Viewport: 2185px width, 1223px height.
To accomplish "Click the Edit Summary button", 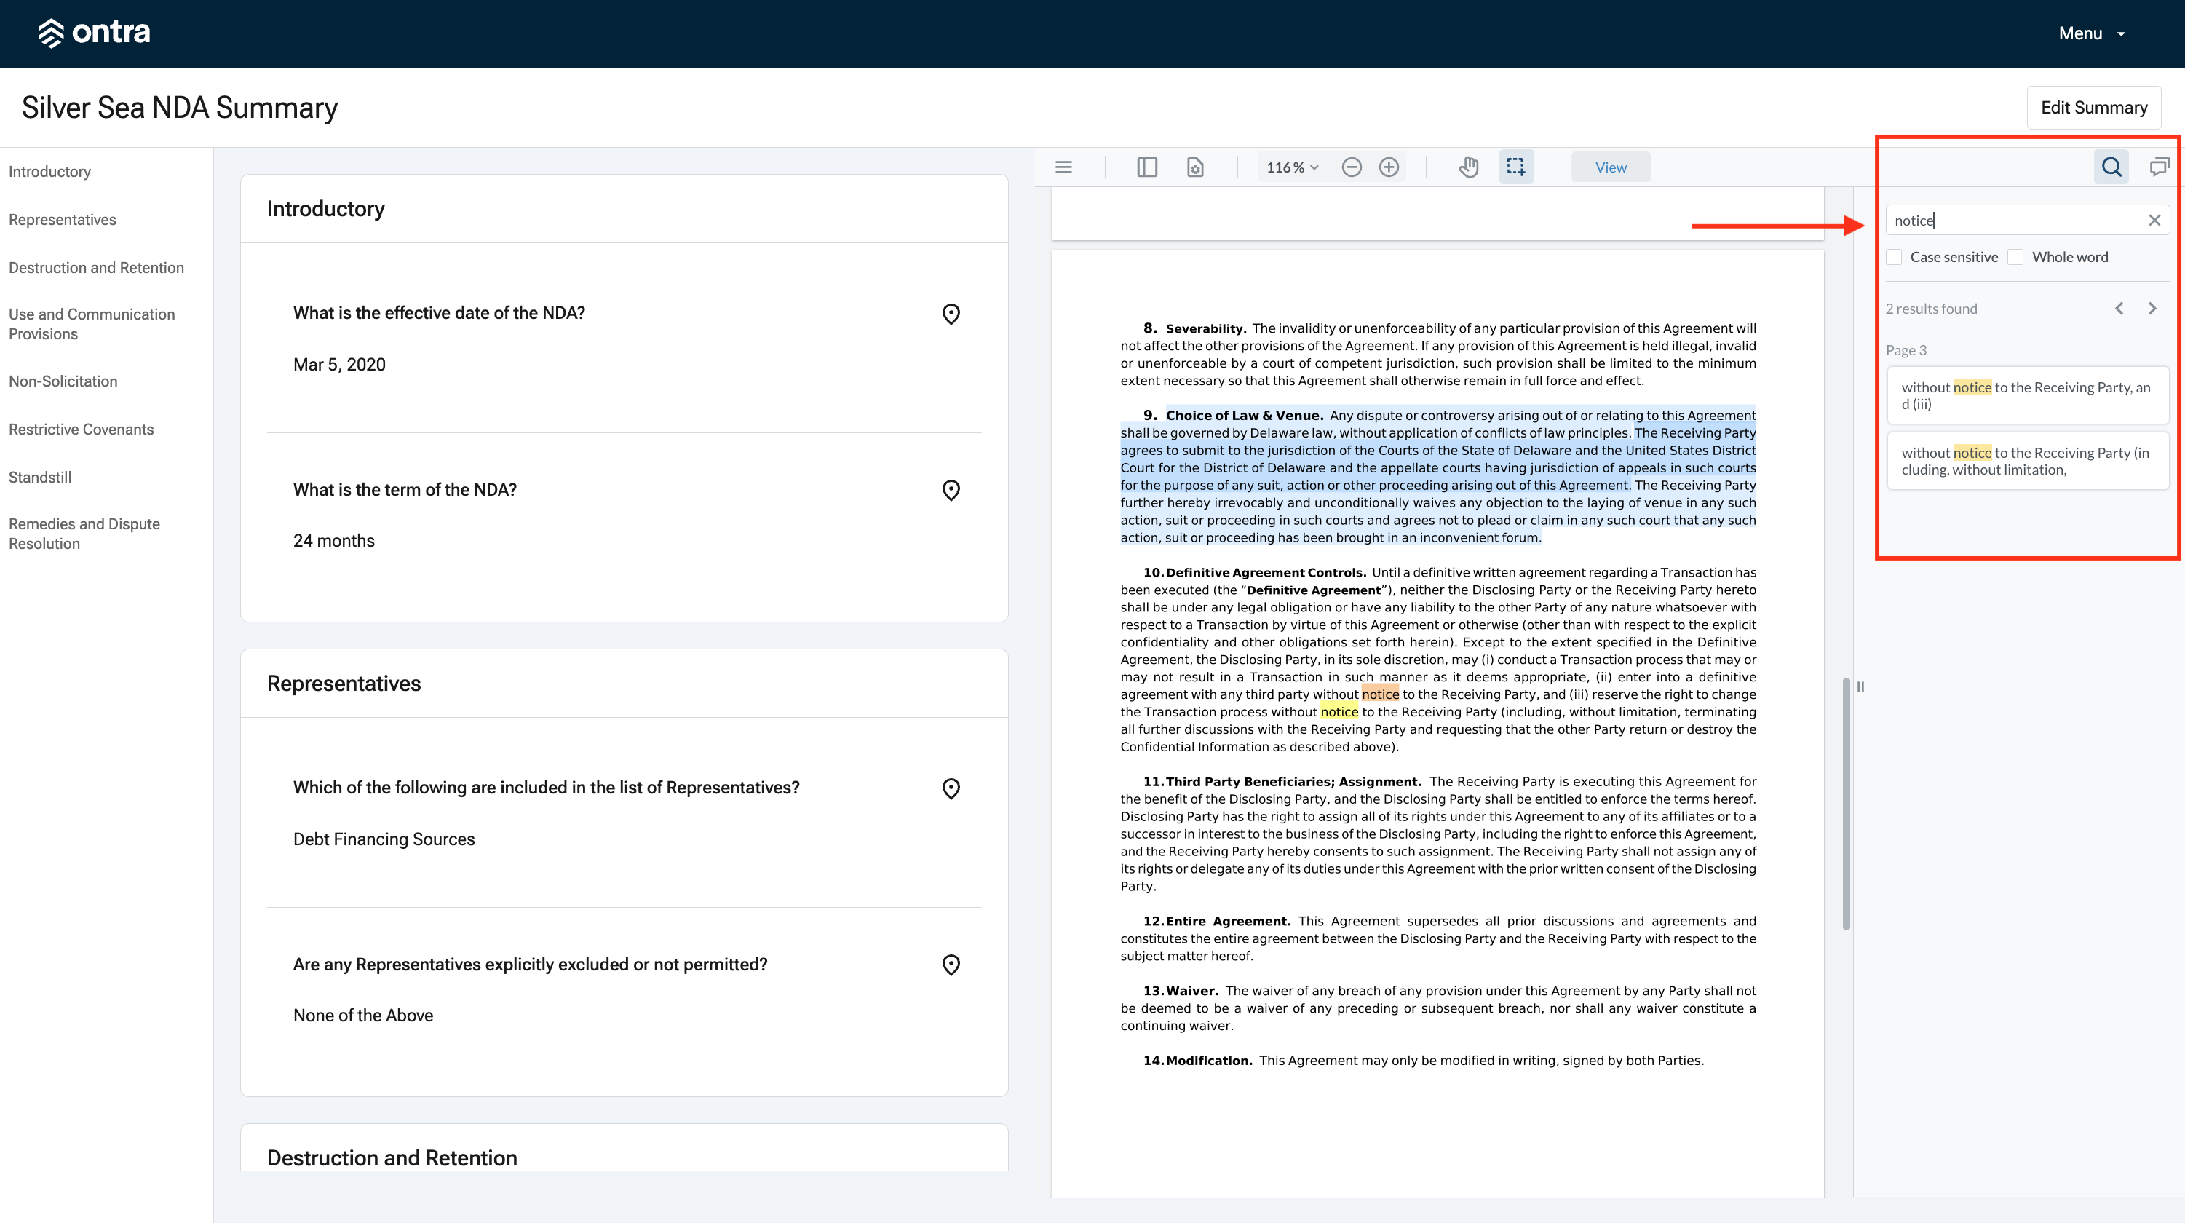I will pyautogui.click(x=2094, y=108).
